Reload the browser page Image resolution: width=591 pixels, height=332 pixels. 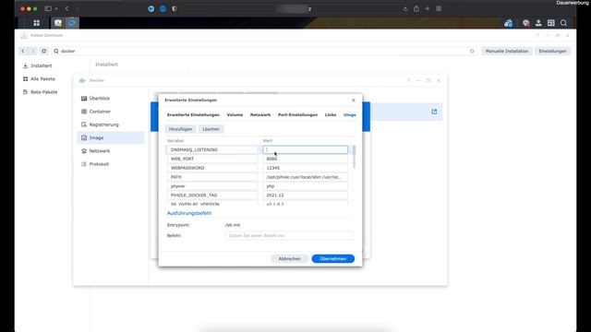pyautogui.click(x=405, y=9)
